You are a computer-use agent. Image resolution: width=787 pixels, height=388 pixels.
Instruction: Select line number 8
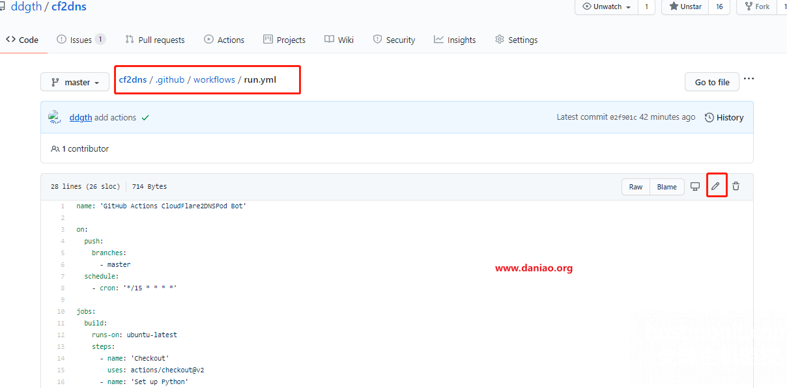pos(63,288)
